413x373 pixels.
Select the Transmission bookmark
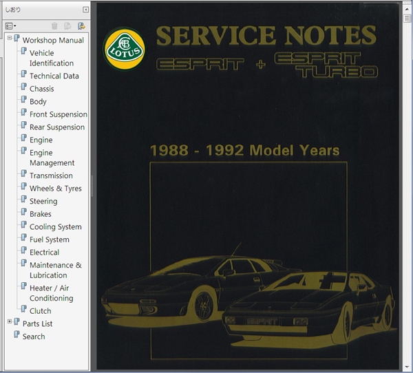(x=51, y=175)
